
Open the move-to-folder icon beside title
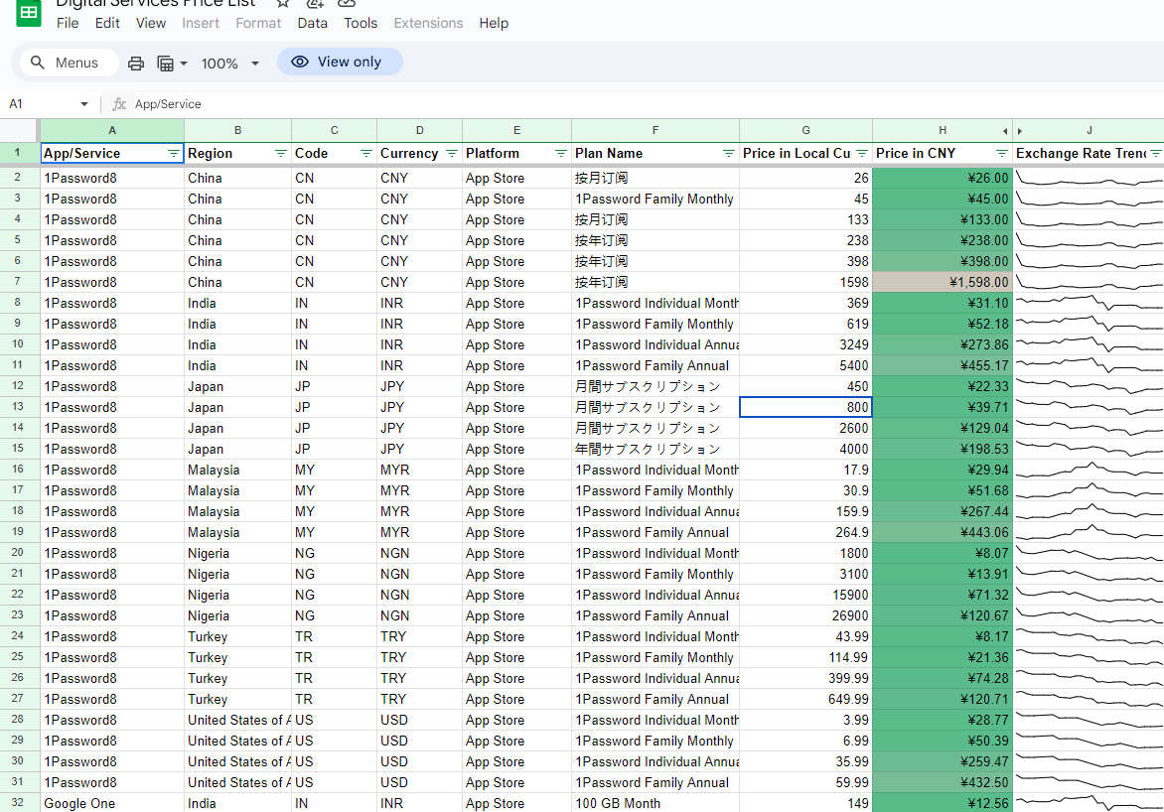click(315, 3)
